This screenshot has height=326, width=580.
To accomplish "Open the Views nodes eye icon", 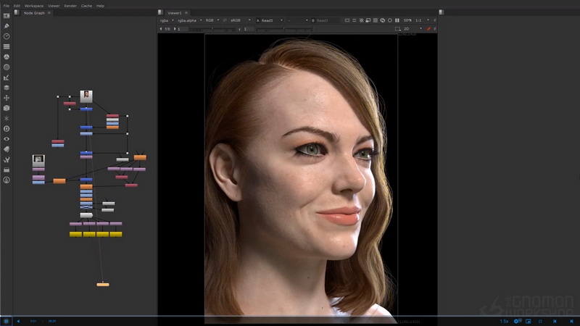I will [7, 139].
